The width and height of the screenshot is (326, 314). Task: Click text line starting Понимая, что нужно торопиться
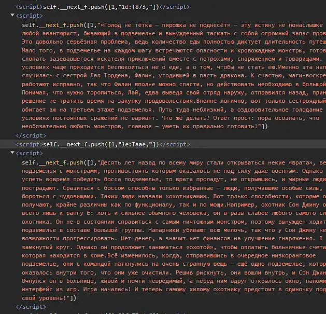(174, 93)
